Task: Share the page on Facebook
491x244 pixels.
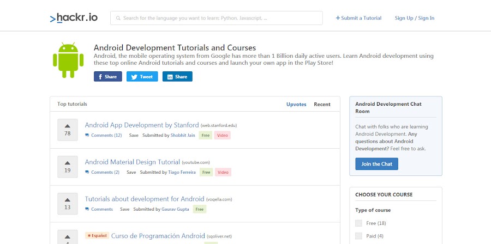Action: (x=107, y=77)
